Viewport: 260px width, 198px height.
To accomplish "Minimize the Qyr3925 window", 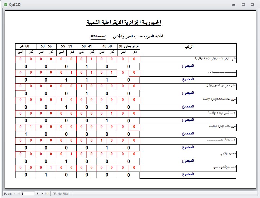I will pyautogui.click(x=234, y=5).
